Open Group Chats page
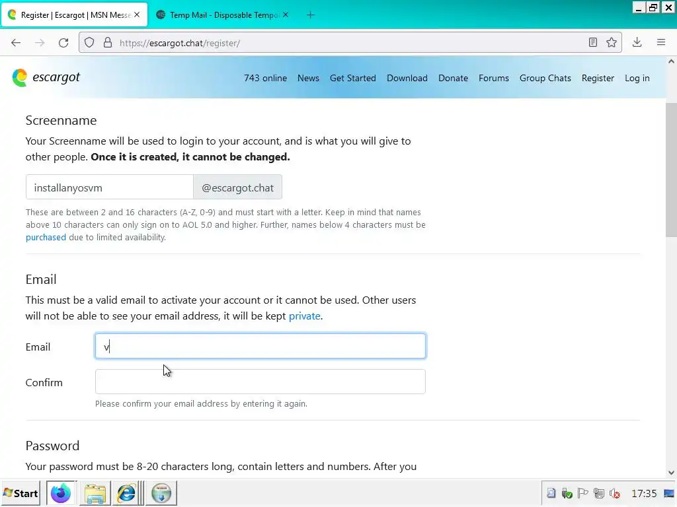The width and height of the screenshot is (677, 507). click(545, 78)
